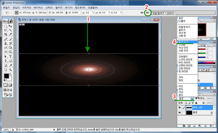Click the add layer mask icon
This screenshot has height=133, width=218.
(190, 126)
